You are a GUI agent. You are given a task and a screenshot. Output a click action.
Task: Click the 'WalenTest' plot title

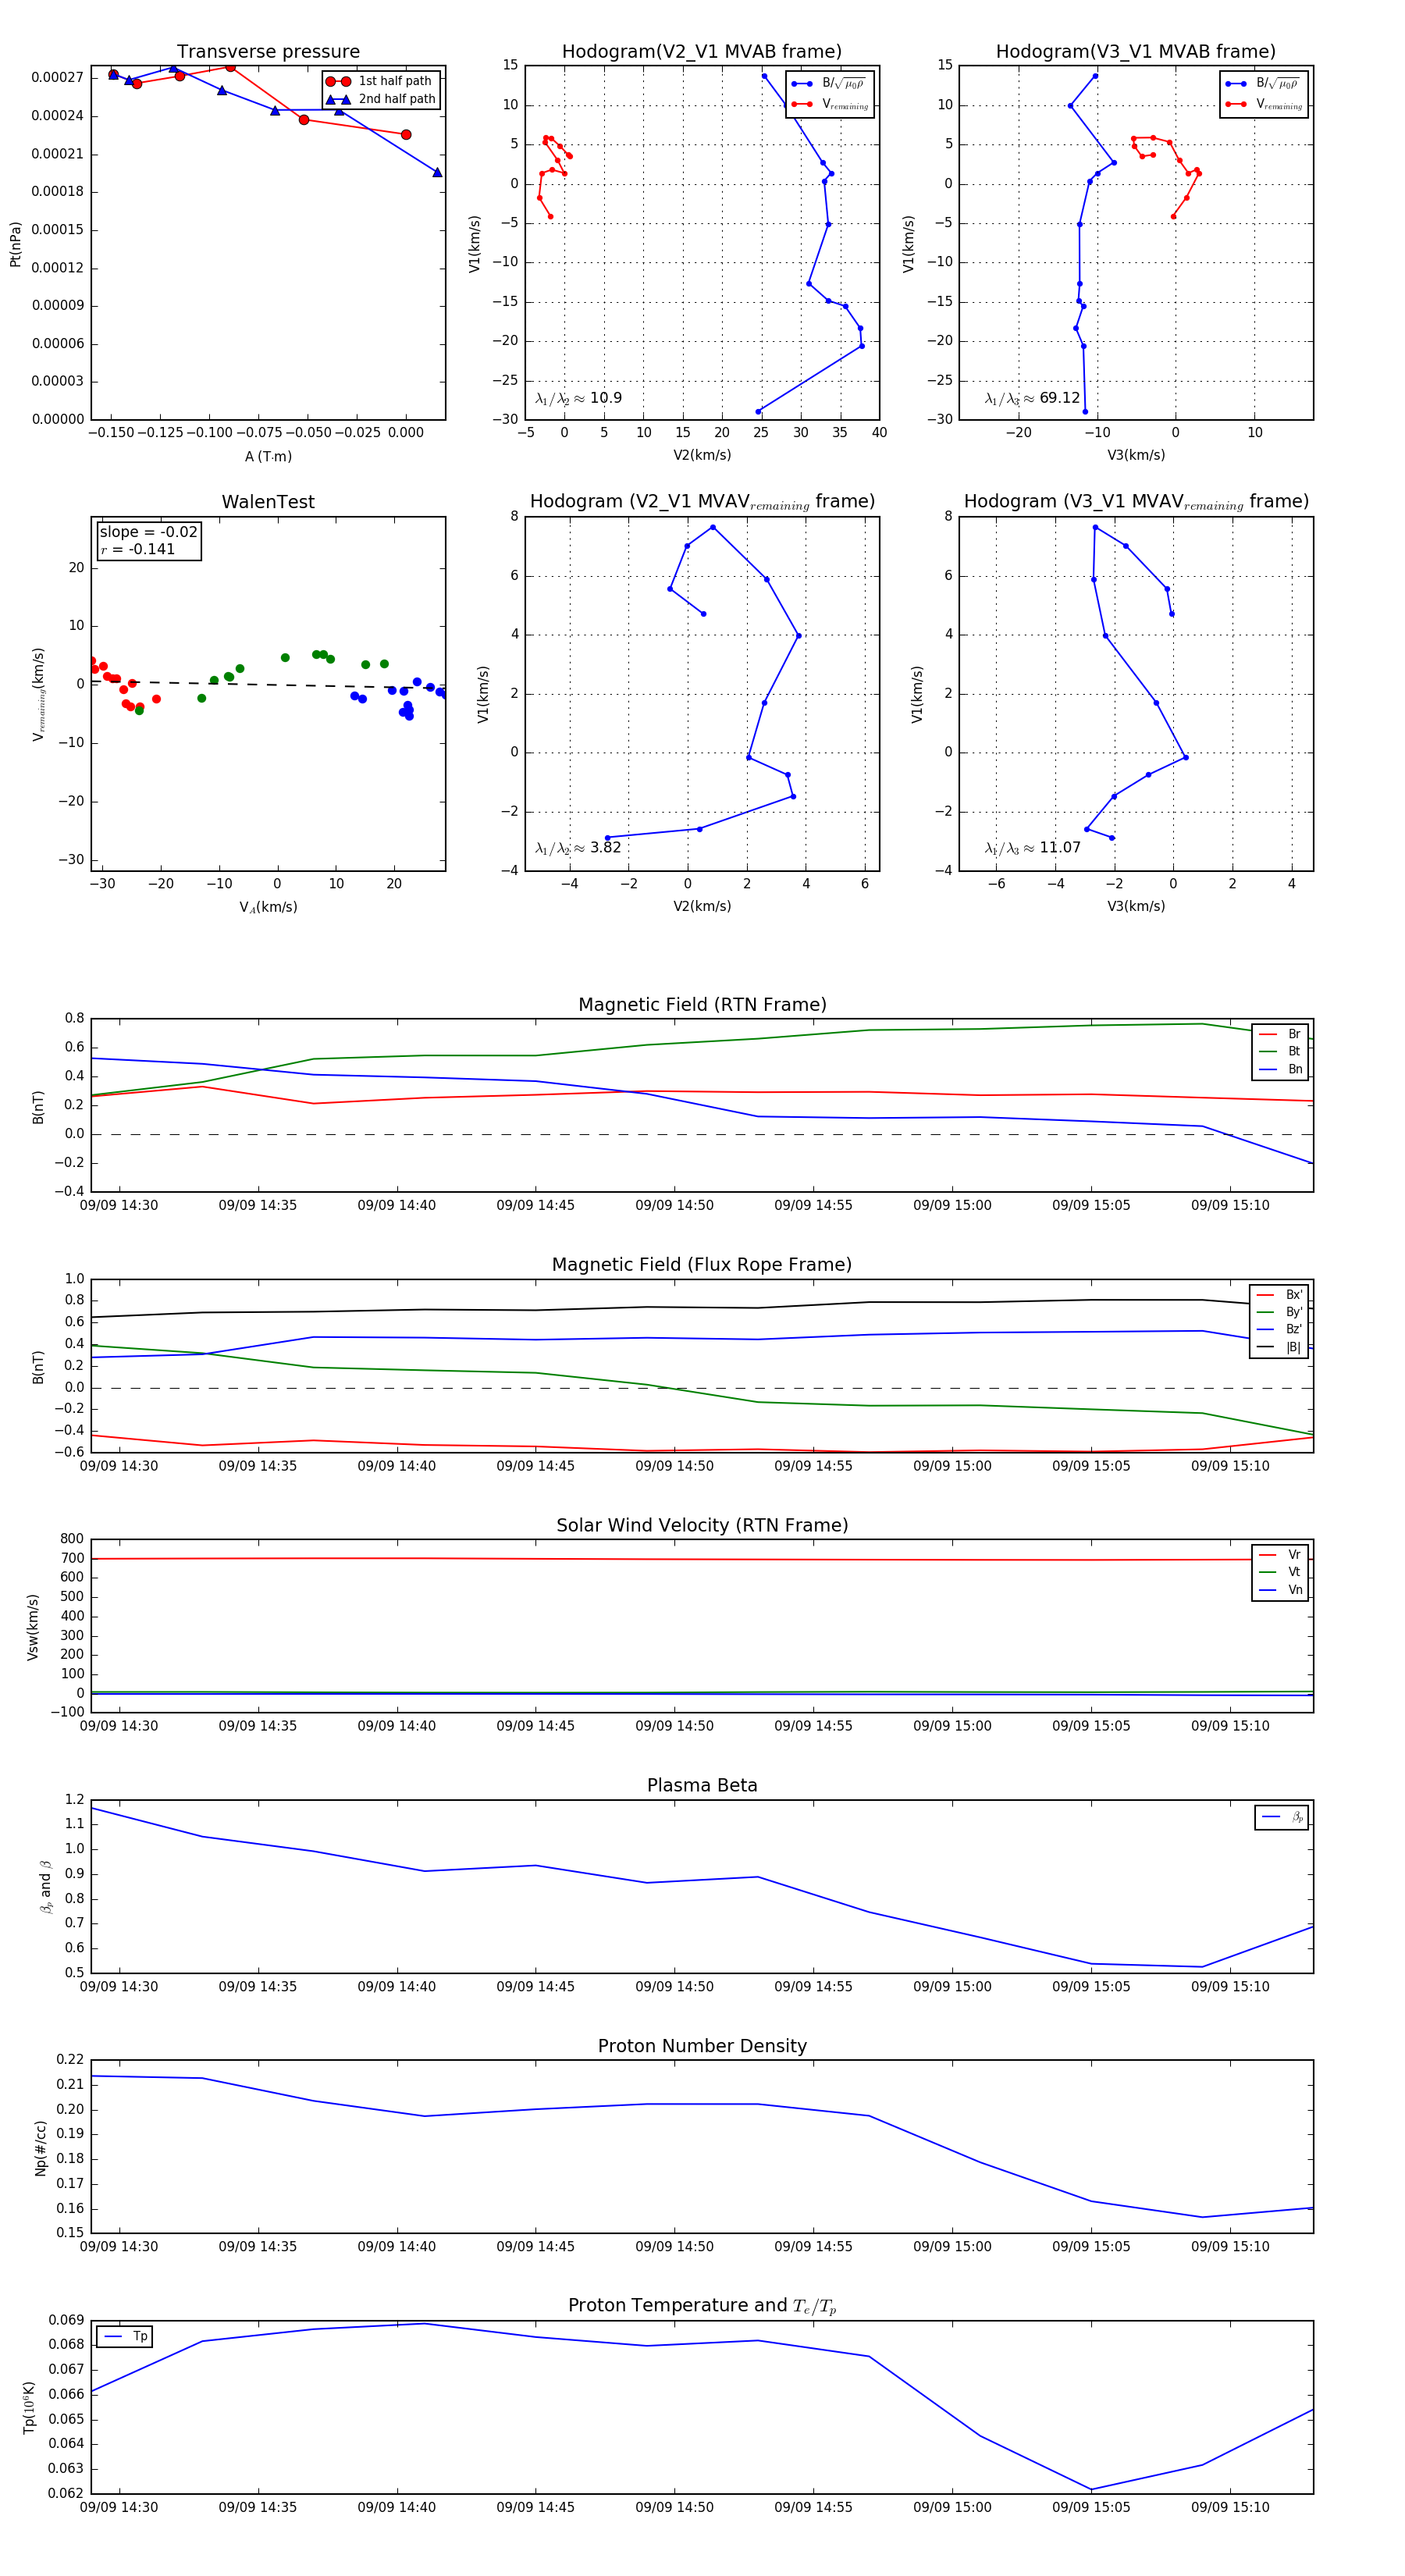(x=268, y=501)
